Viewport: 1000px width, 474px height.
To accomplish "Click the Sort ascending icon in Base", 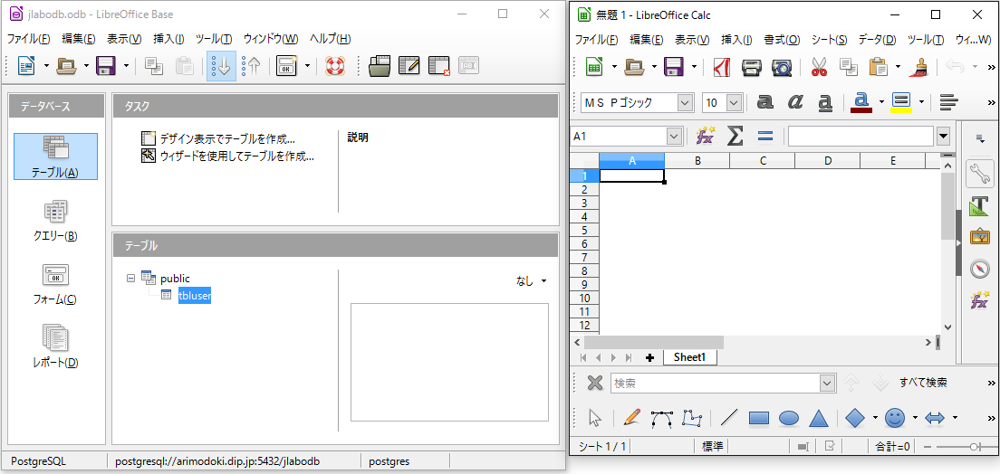I will (x=221, y=66).
